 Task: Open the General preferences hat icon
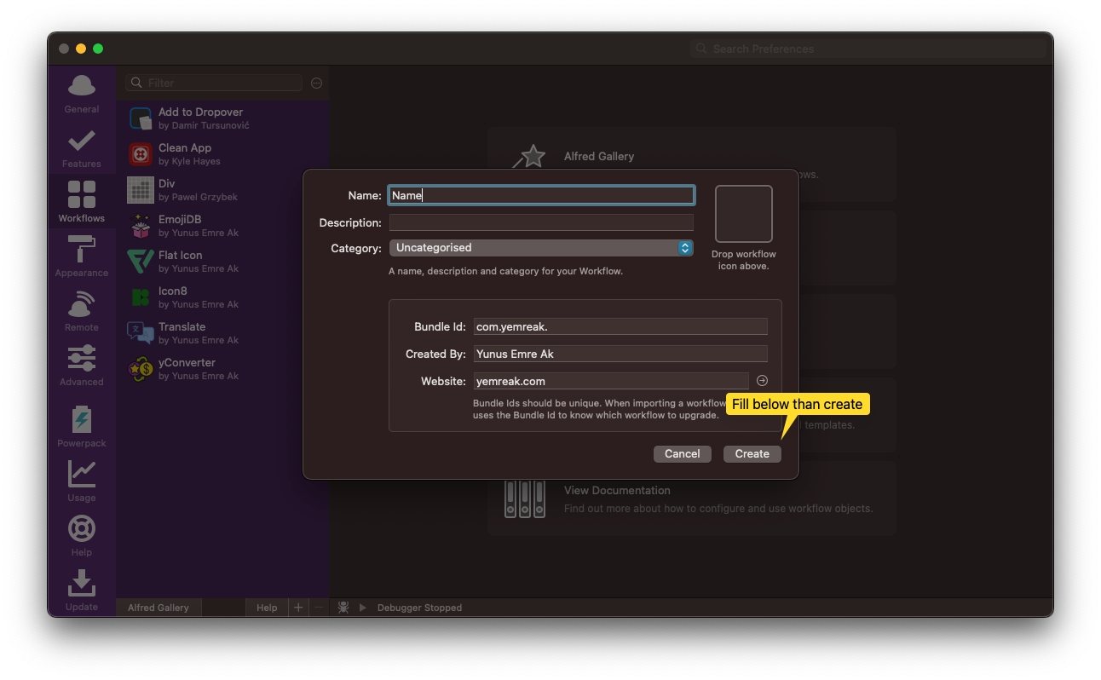81,87
